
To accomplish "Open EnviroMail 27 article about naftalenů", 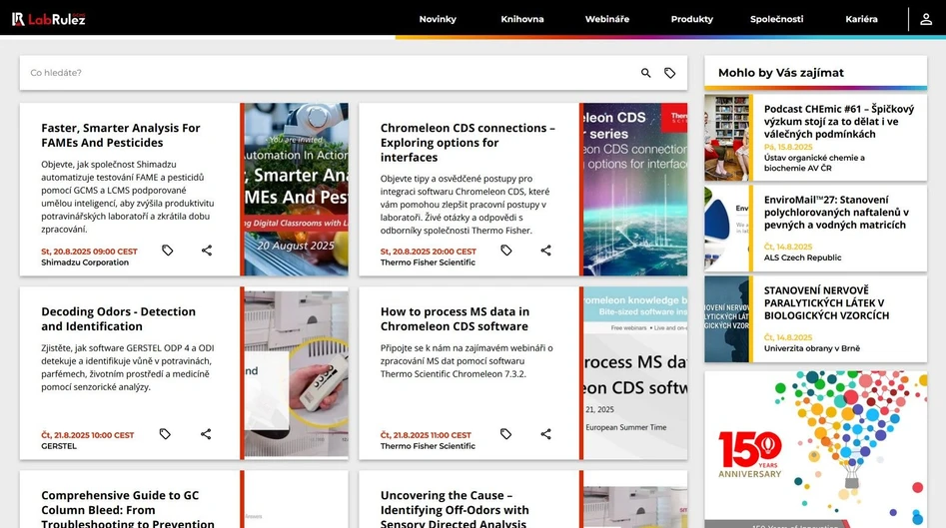I will pyautogui.click(x=837, y=213).
